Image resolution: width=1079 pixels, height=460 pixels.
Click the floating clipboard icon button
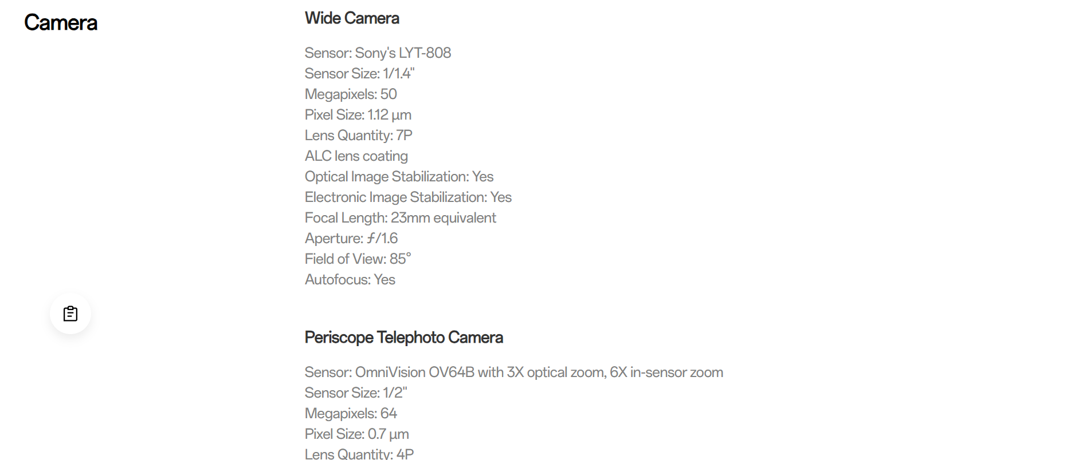pos(70,314)
